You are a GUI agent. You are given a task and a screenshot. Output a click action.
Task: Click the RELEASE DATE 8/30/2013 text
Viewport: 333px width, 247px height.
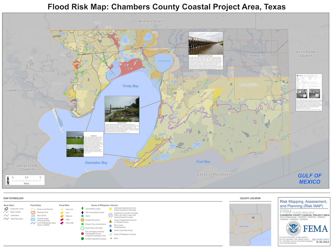[x=320, y=241]
